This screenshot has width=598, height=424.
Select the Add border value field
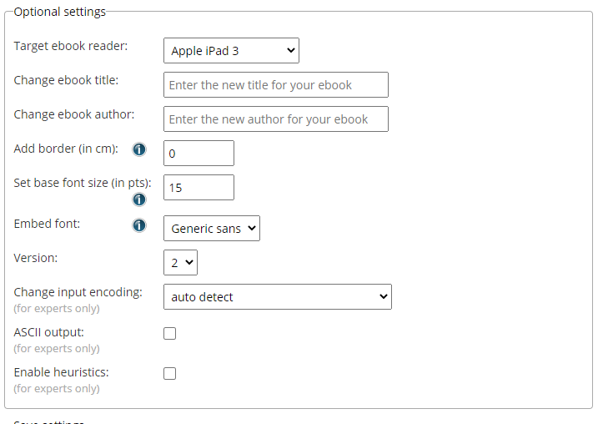pyautogui.click(x=198, y=153)
